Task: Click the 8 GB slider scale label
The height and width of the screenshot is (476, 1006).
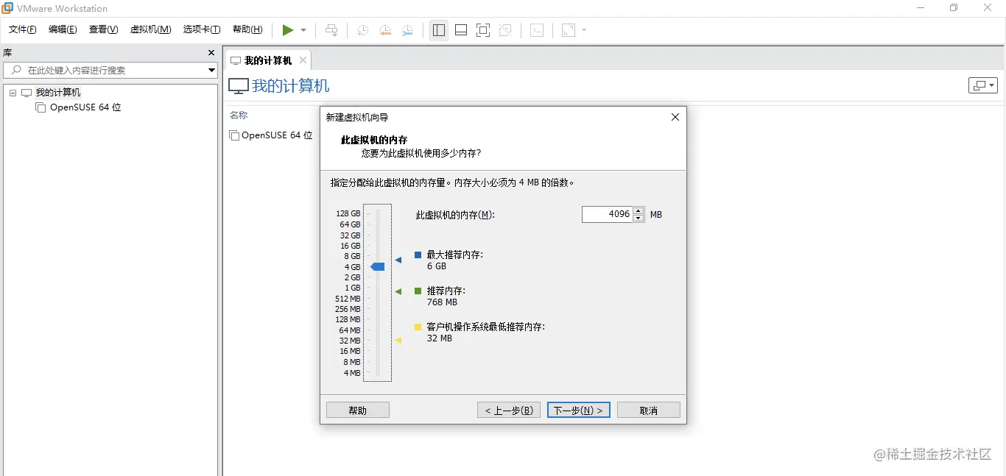Action: 352,256
